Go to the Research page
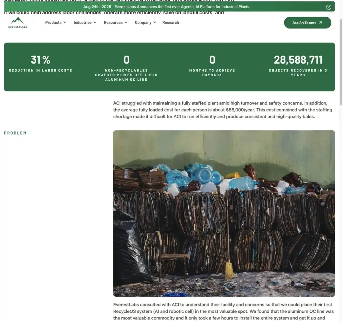 [x=171, y=22]
